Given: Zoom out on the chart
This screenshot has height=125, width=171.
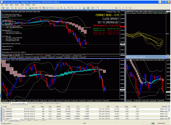Looking at the screenshot, I should click(x=72, y=8).
